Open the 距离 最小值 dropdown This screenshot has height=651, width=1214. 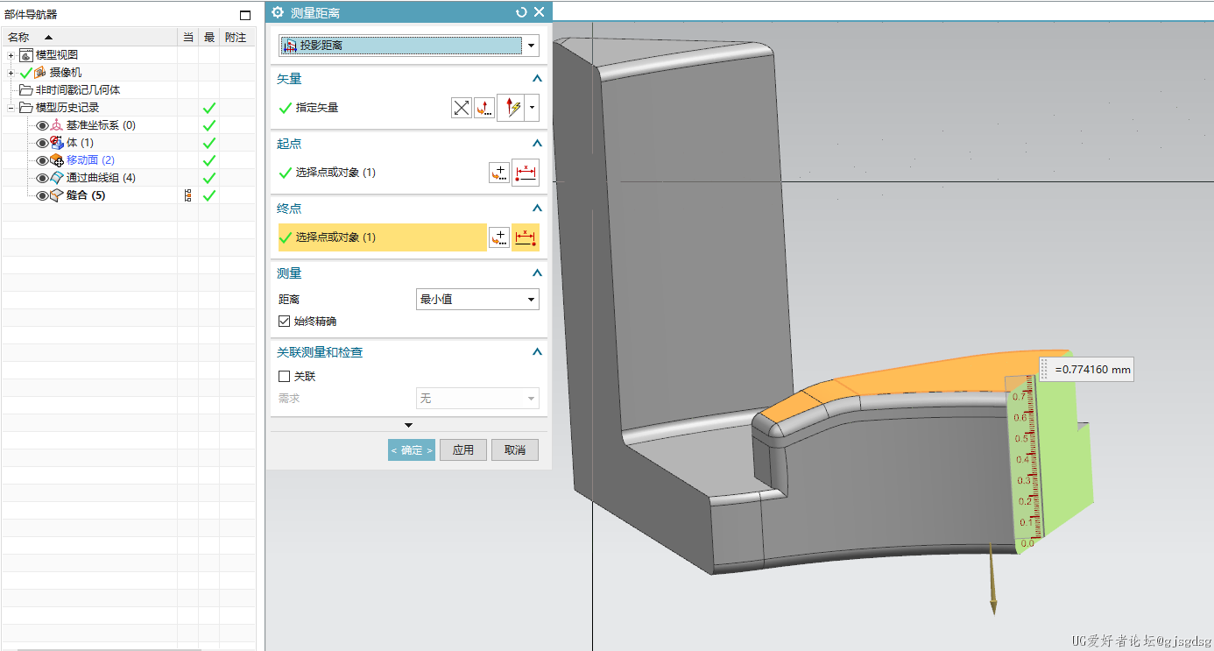[477, 300]
